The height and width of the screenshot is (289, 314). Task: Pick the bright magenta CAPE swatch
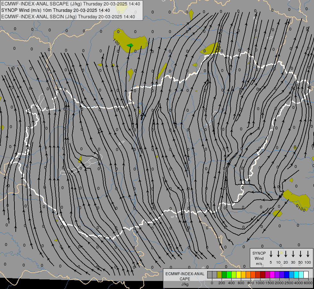coord(272,275)
